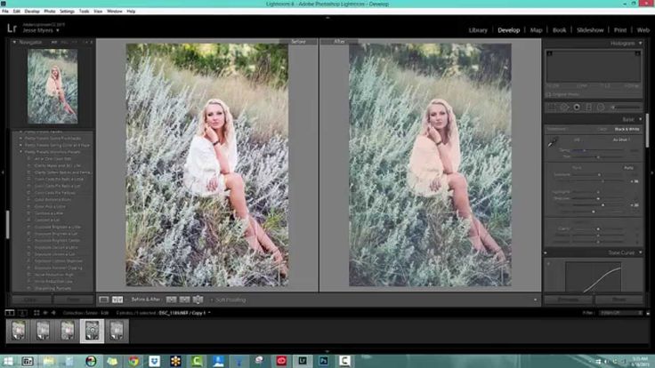Toggle the Original Photo checkbox under histogram
655x368 pixels.
coord(550,93)
